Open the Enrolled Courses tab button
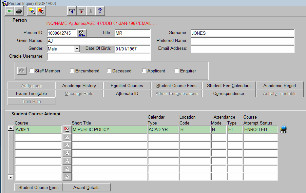 coord(127,86)
